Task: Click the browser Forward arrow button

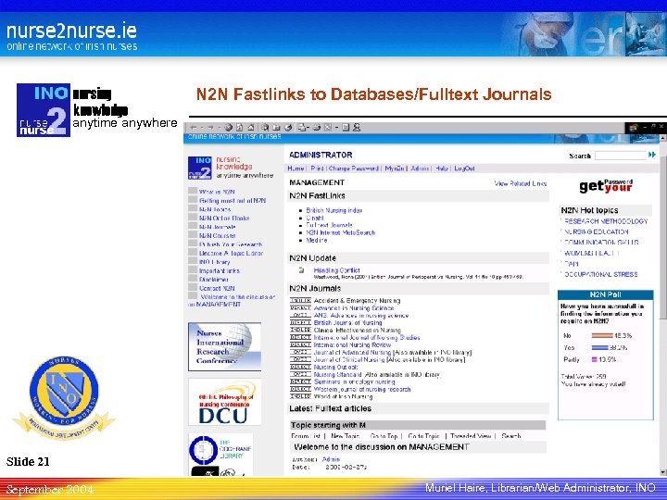Action: 209,127
